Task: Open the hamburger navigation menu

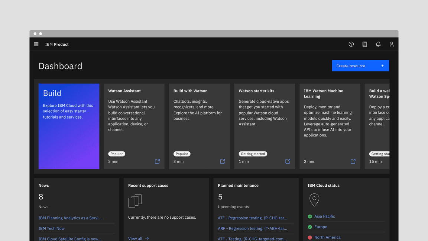Action: click(x=36, y=44)
